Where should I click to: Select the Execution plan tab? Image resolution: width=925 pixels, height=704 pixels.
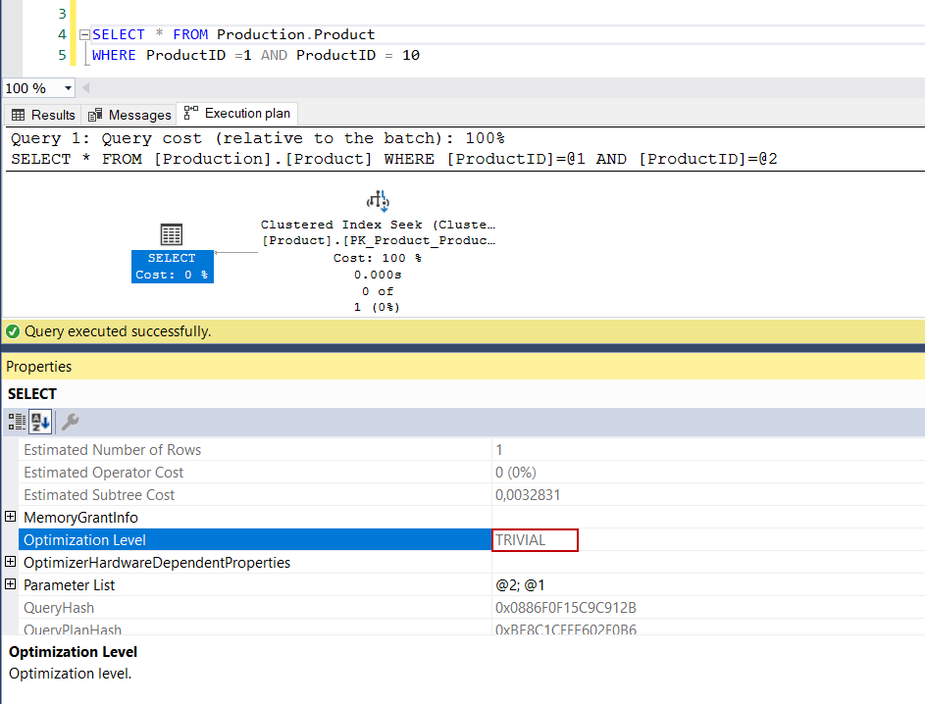pos(236,114)
